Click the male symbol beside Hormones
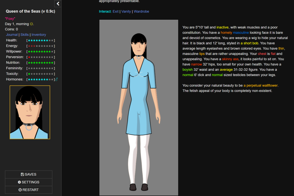This screenshot has width=294, height=196. point(57,79)
